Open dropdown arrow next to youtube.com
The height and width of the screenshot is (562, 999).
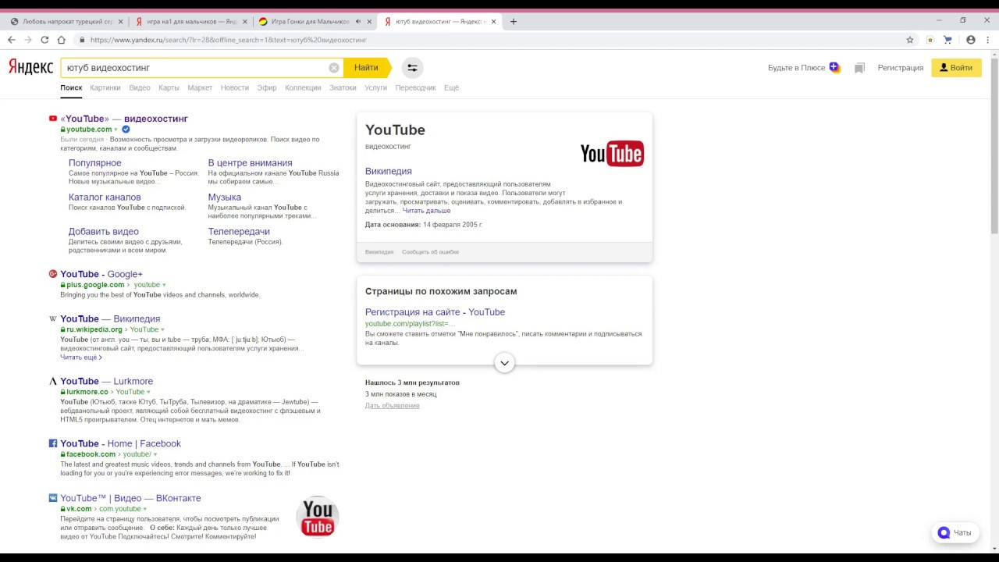pyautogui.click(x=116, y=130)
